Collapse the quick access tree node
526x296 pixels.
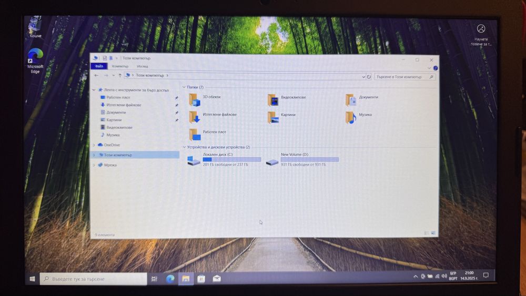[x=94, y=90]
